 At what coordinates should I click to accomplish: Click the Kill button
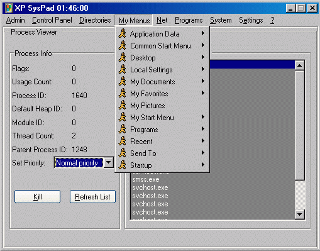[37, 197]
